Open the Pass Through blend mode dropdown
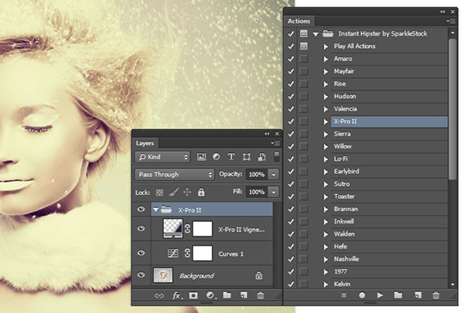This screenshot has width=464, height=313. [174, 175]
